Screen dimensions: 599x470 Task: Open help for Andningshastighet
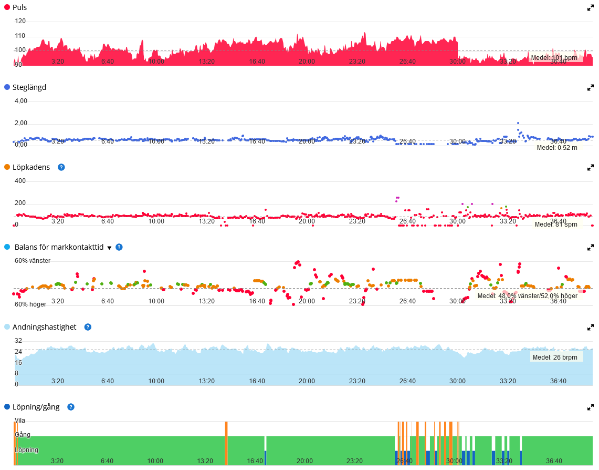tap(88, 327)
